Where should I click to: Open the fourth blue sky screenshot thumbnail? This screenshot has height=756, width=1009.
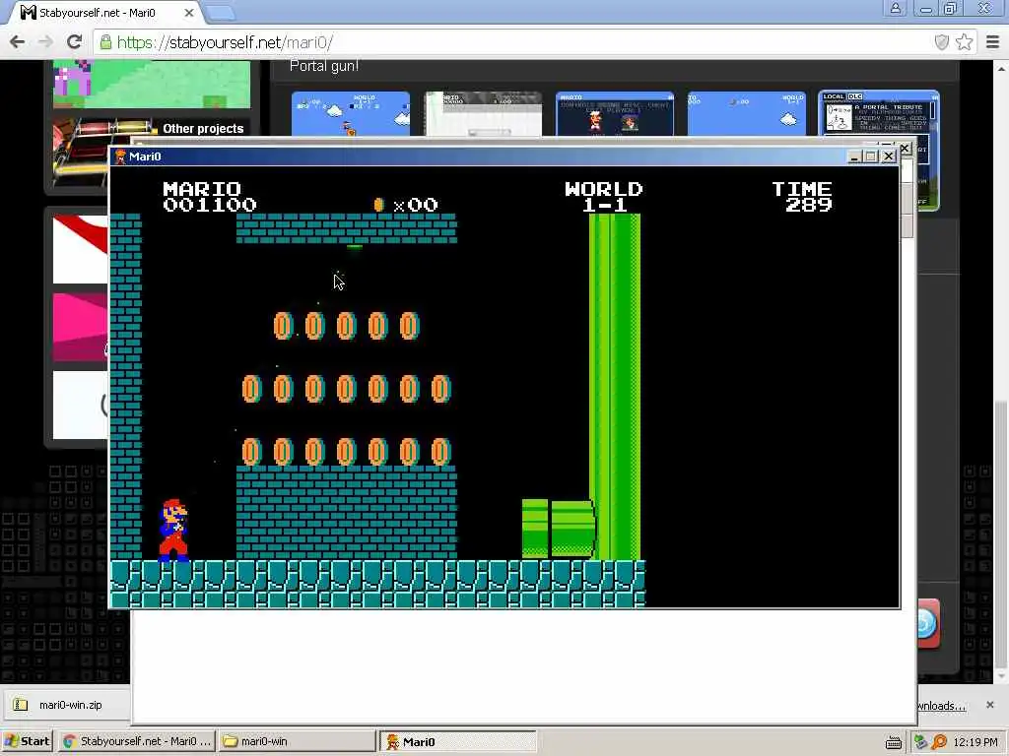coord(747,114)
